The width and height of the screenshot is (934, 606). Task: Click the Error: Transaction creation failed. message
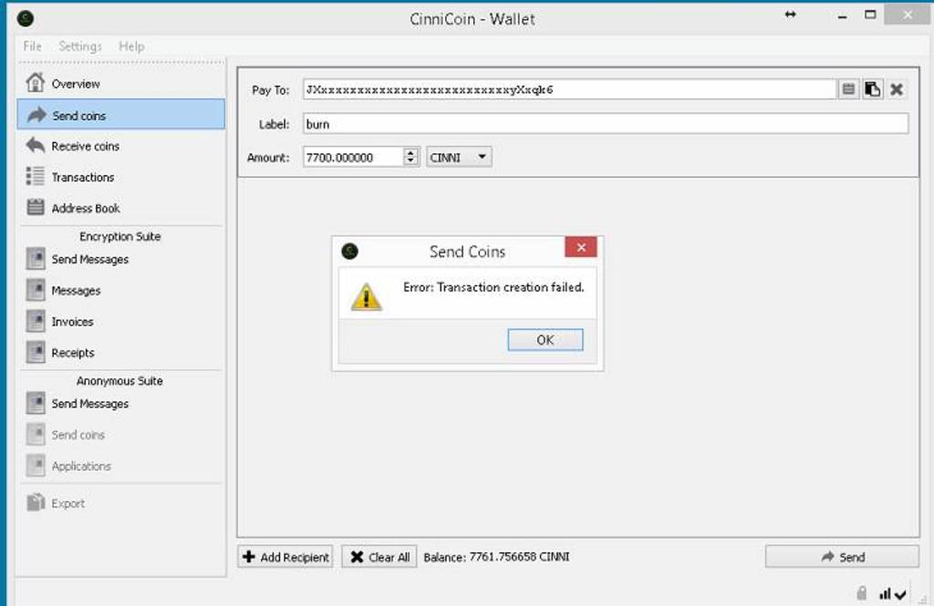(x=493, y=287)
